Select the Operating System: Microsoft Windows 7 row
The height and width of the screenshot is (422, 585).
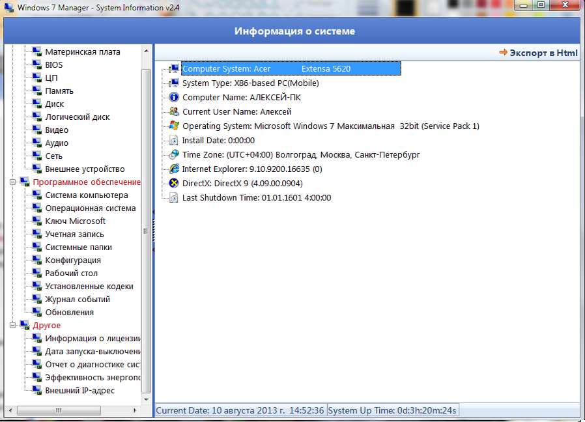pos(330,126)
